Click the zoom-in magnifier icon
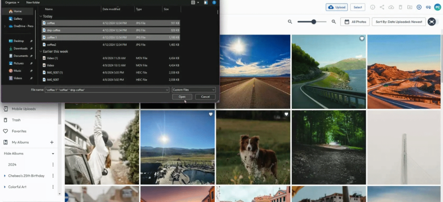The width and height of the screenshot is (443, 202). 333,21
